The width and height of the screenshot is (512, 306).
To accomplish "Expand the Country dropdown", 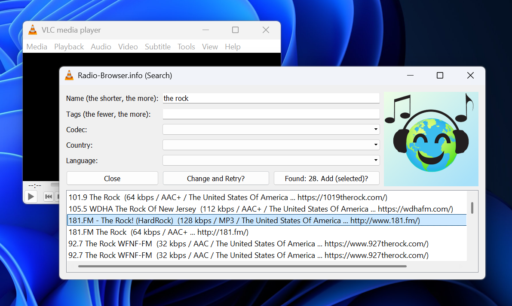I will pyautogui.click(x=271, y=145).
